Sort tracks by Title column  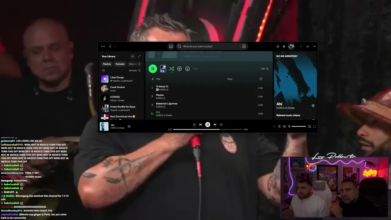[x=158, y=79]
